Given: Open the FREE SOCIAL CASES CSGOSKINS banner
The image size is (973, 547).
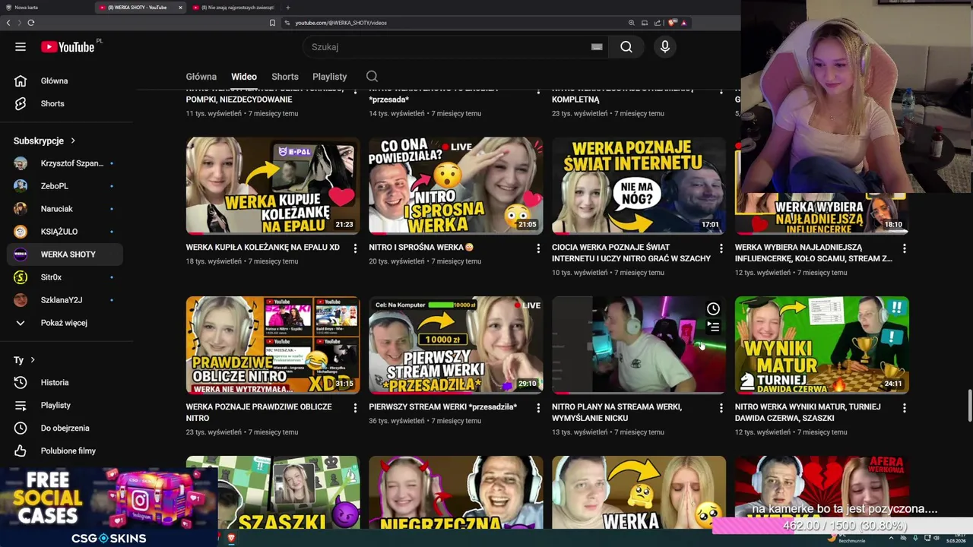Looking at the screenshot, I should click(109, 507).
